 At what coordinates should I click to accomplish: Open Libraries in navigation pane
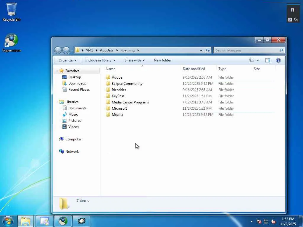[x=72, y=102]
